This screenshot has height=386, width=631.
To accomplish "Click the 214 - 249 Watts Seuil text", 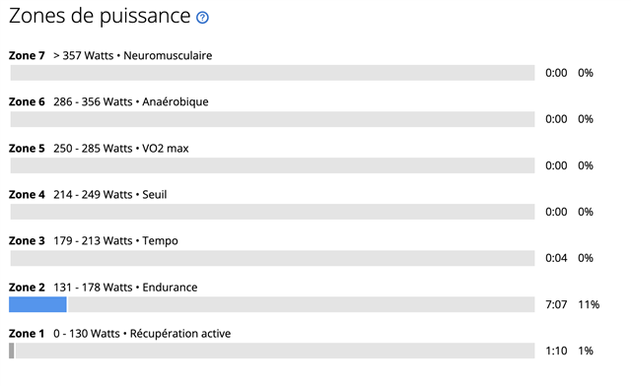I will point(110,195).
